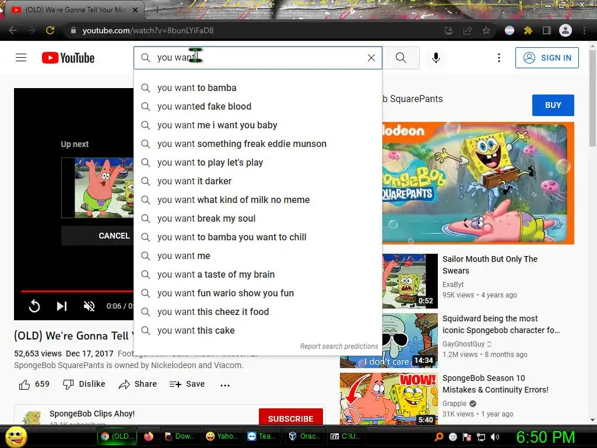Image resolution: width=597 pixels, height=448 pixels.
Task: Open SpongeBob Clips Ahoy! channel name
Action: click(92, 414)
